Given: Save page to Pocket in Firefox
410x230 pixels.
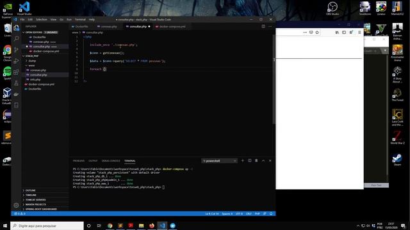Looking at the screenshot, I should point(311,33).
